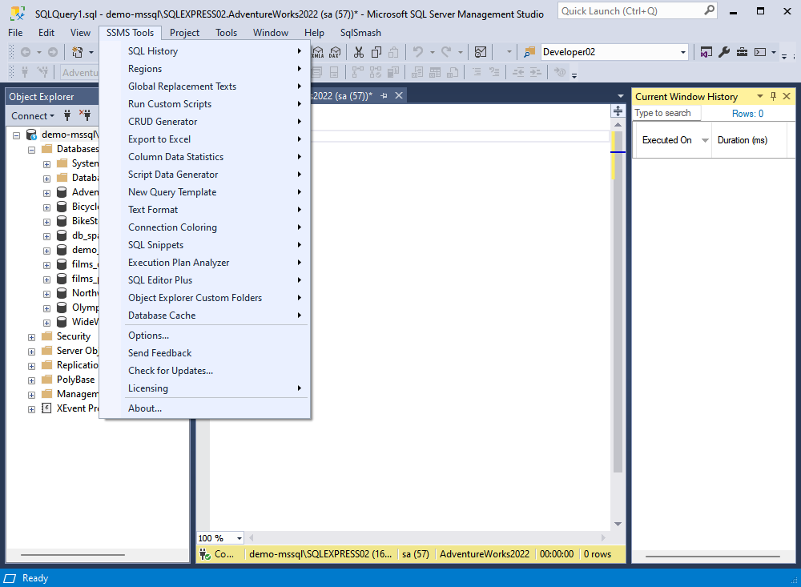Open the document tab list dropdown arrow
This screenshot has width=801, height=587.
620,96
